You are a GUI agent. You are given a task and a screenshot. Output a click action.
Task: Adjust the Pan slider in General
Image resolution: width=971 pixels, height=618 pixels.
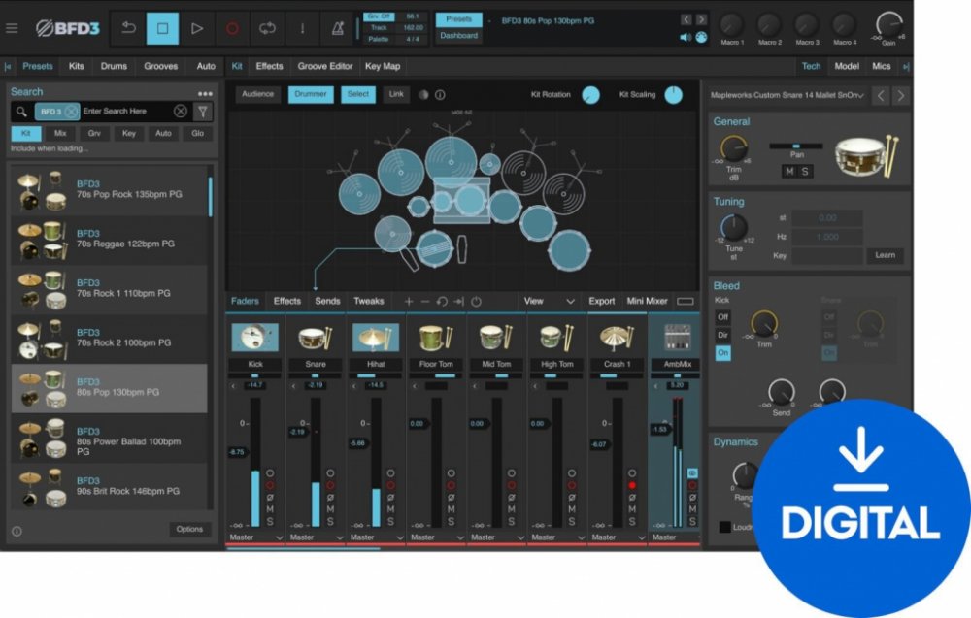[x=796, y=146]
